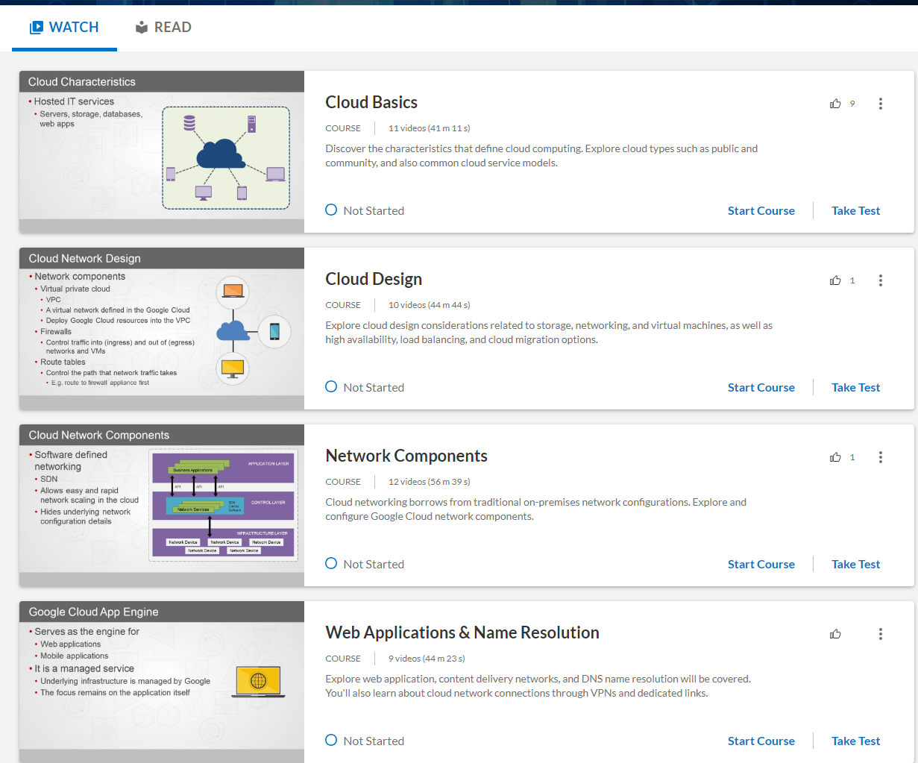
Task: Take Test for Web Applications course
Action: (855, 741)
